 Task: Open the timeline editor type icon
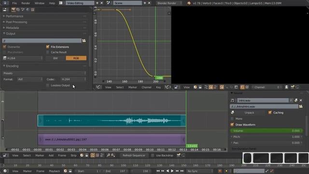(5, 171)
